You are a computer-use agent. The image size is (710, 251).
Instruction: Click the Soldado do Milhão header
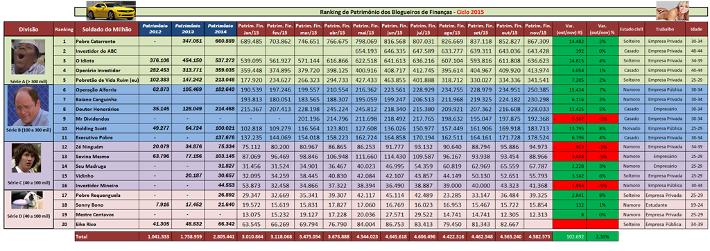click(107, 29)
